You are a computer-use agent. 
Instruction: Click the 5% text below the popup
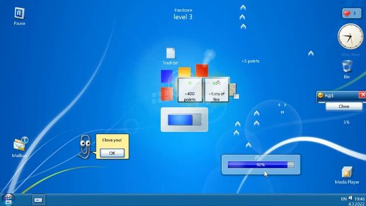tap(347, 122)
